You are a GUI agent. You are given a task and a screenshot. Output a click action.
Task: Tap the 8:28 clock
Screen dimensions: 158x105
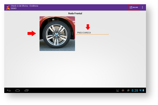point(135,90)
